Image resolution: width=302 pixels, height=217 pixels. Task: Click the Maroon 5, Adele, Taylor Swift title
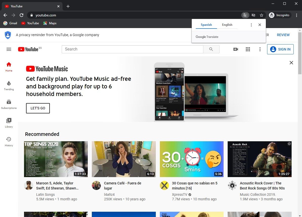[x=57, y=186]
